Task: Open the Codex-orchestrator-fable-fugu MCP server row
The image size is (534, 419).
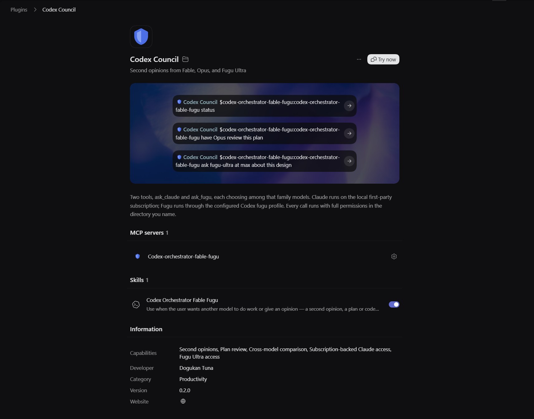Action: [265, 257]
